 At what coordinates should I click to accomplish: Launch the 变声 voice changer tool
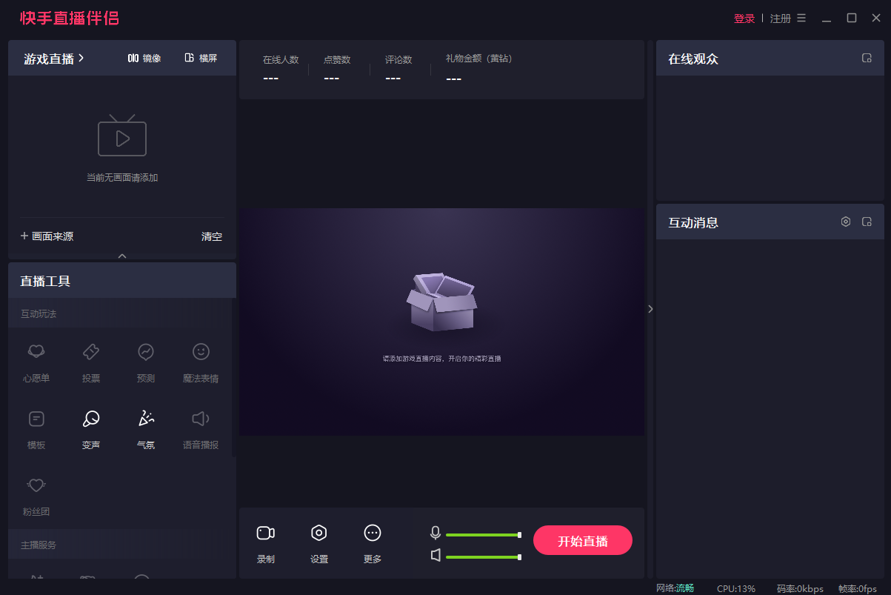click(x=90, y=428)
